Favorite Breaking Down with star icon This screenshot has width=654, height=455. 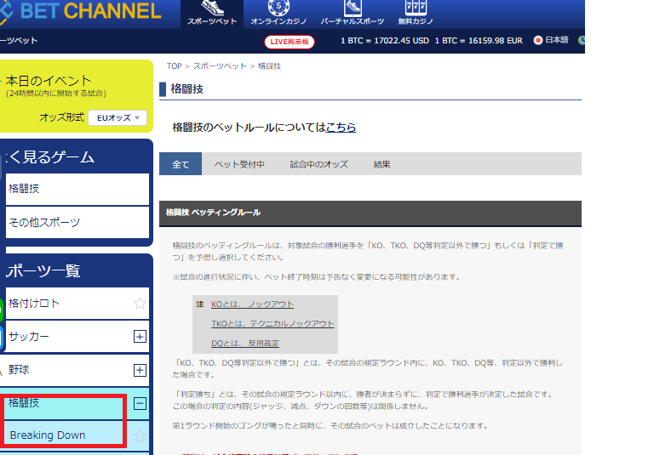point(140,435)
